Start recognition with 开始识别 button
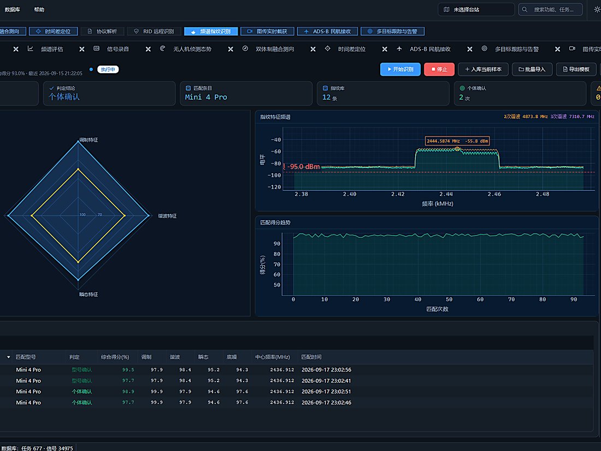The height and width of the screenshot is (451, 601). 400,69
